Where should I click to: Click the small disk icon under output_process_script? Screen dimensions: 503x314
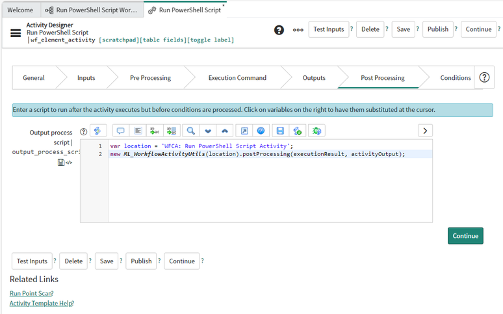60,163
